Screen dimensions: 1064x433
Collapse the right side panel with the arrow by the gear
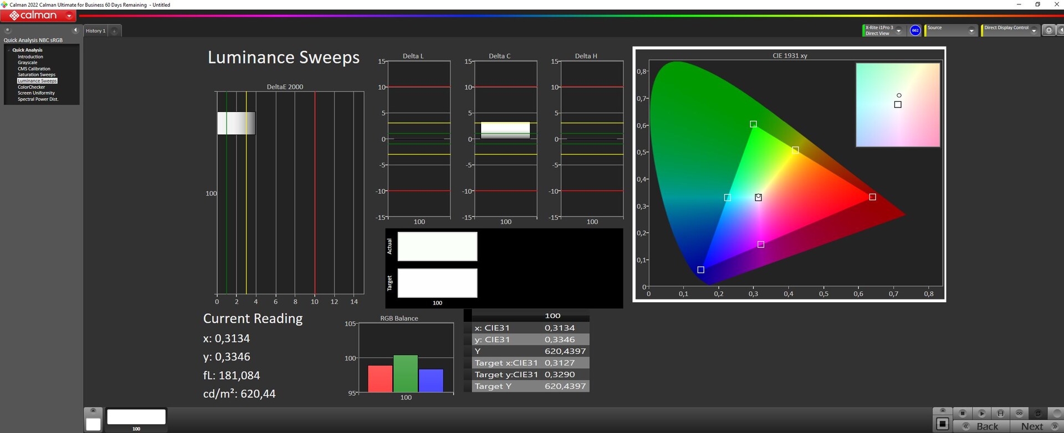click(1060, 30)
